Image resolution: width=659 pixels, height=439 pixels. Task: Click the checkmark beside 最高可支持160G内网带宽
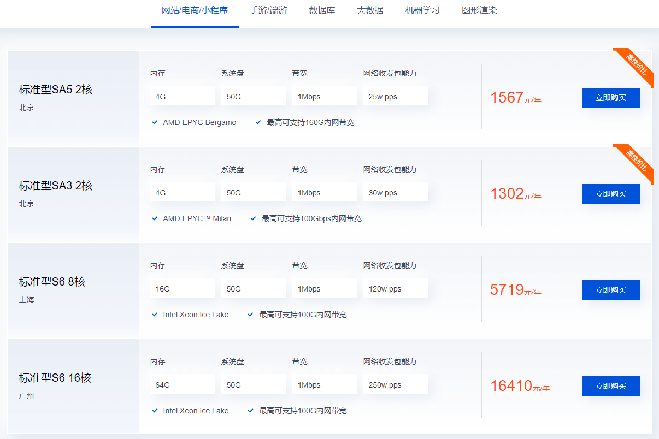point(258,122)
